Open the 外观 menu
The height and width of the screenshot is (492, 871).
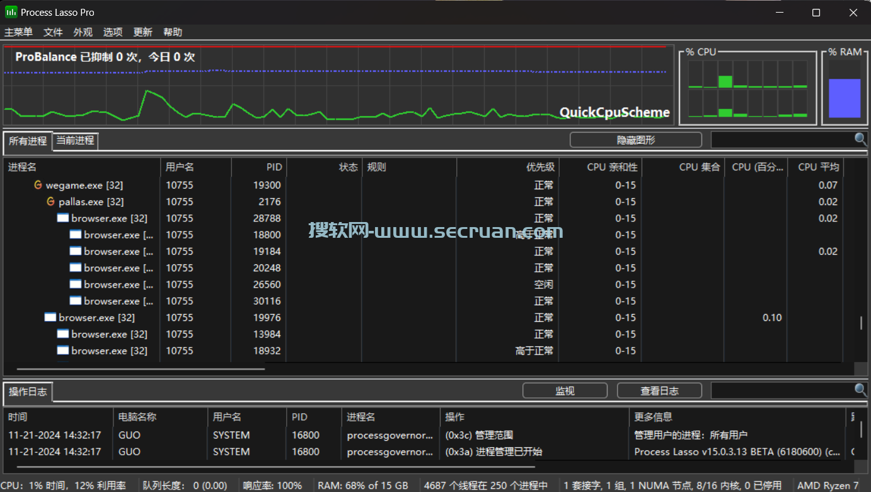click(83, 32)
